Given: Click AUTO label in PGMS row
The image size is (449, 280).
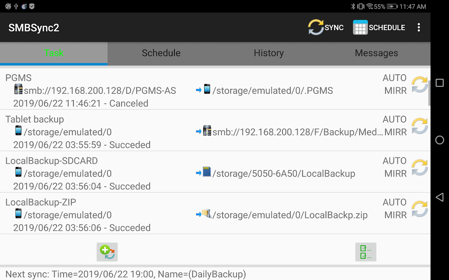Looking at the screenshot, I should click(x=394, y=78).
